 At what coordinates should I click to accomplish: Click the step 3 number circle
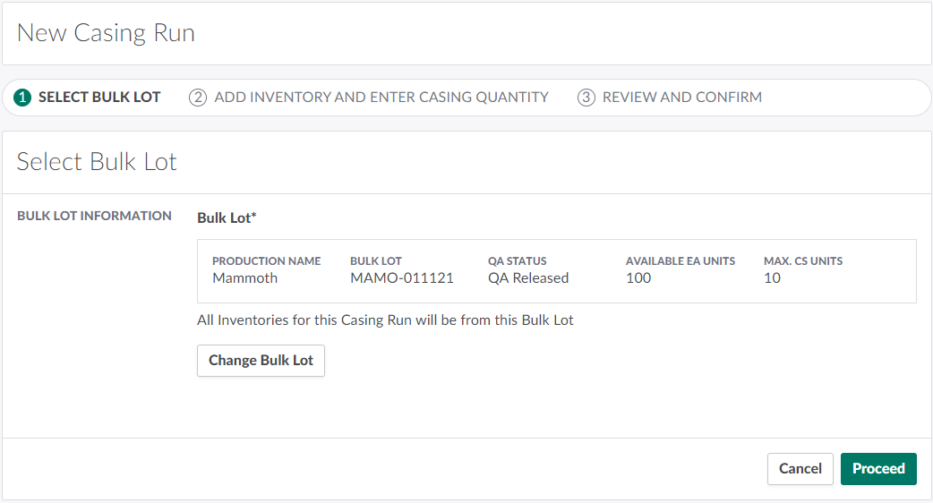tap(586, 98)
